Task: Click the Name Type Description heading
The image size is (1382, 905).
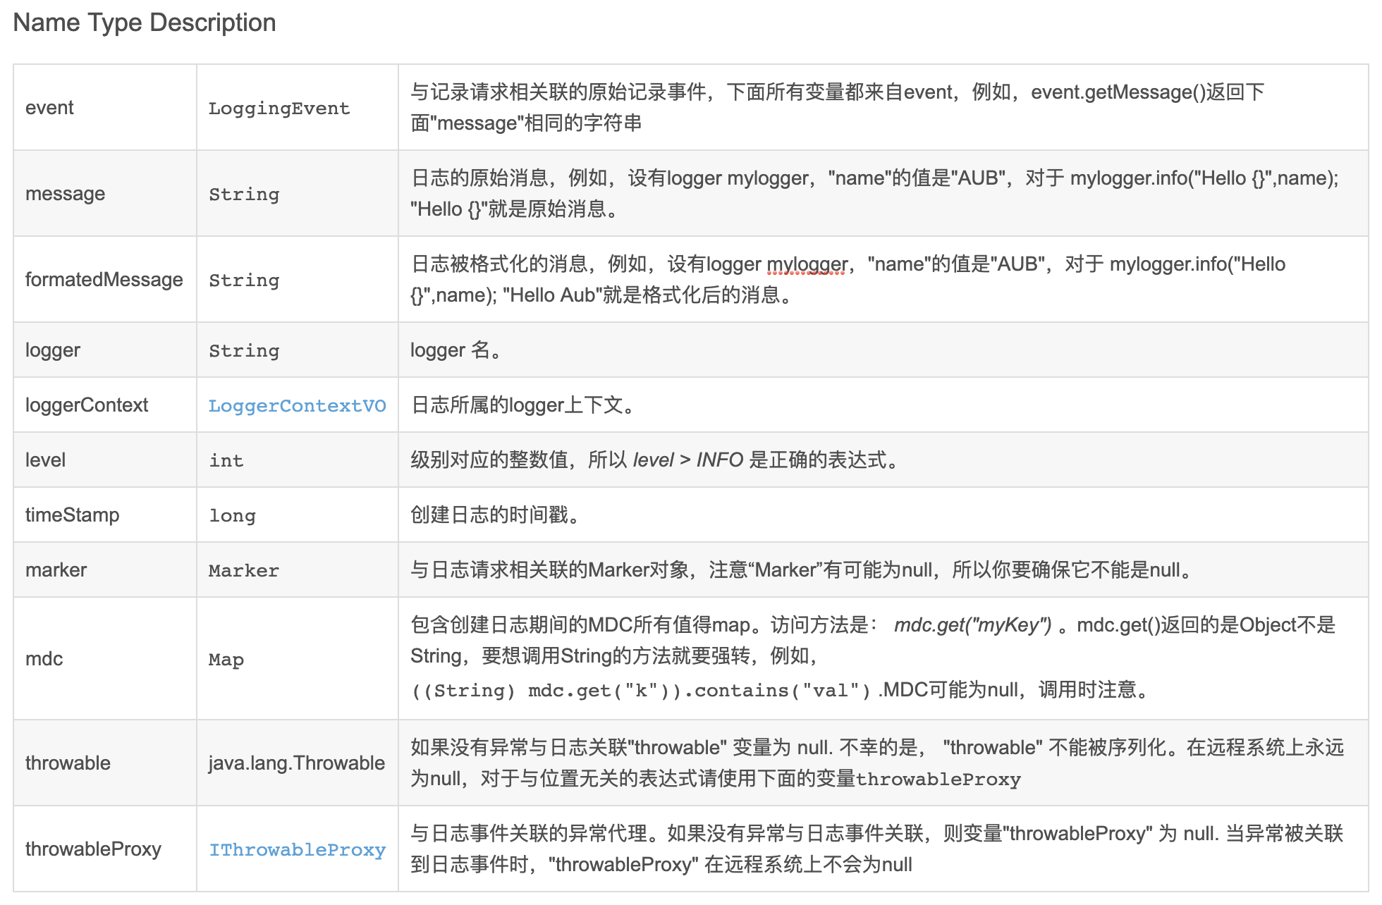Action: [x=143, y=23]
